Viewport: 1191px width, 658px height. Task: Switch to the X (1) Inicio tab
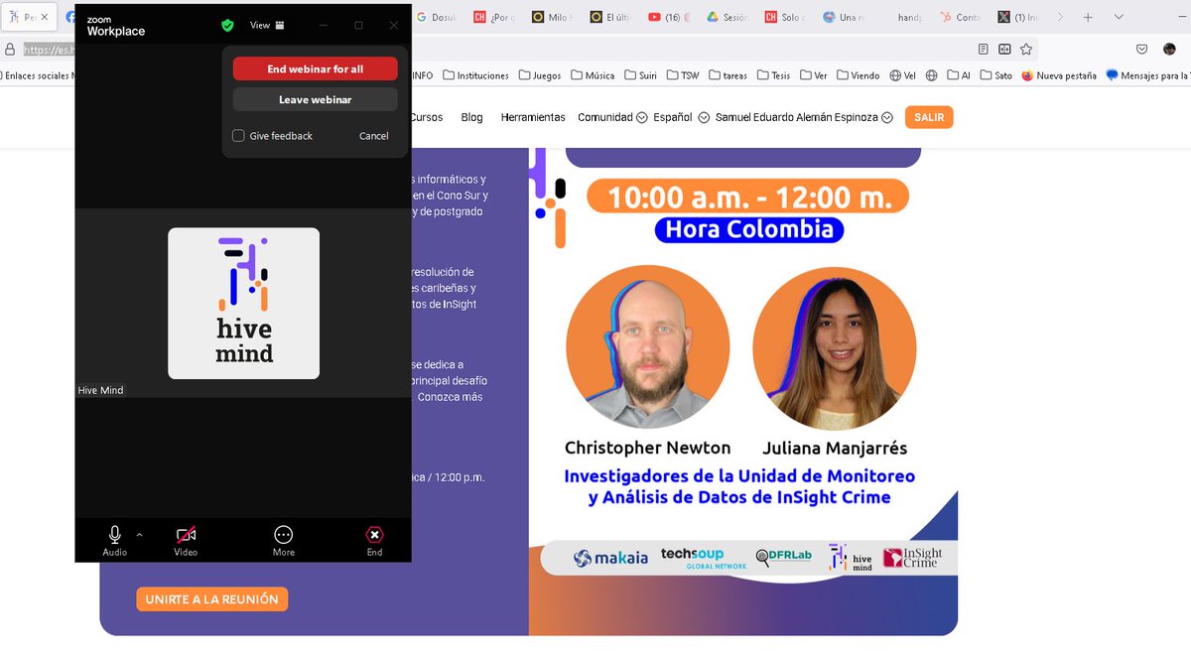click(1017, 17)
